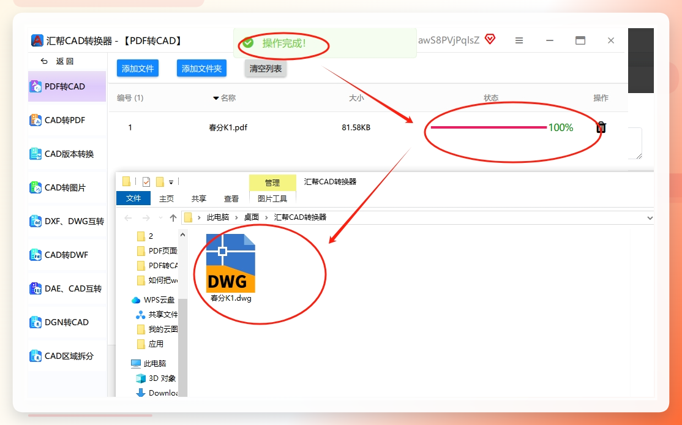Select 此电脑 in Explorer tree

point(149,363)
